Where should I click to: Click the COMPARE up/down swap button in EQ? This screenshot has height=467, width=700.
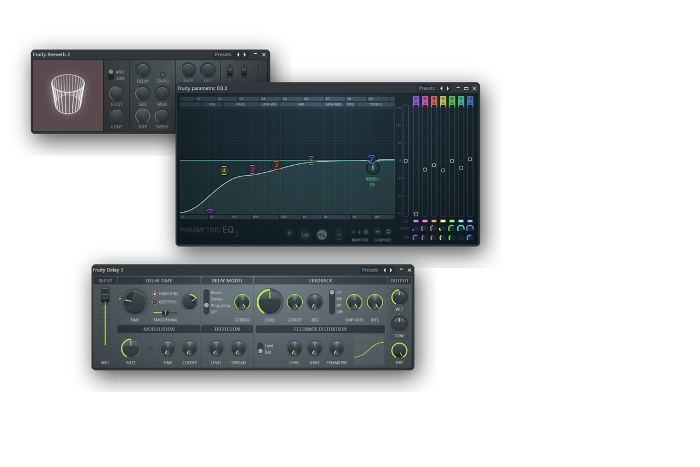(388, 232)
